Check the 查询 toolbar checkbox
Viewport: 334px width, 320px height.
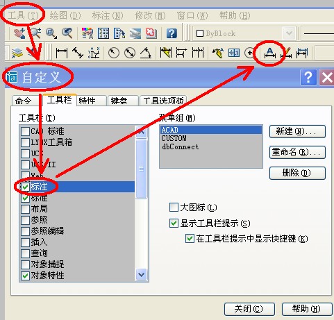(x=25, y=253)
